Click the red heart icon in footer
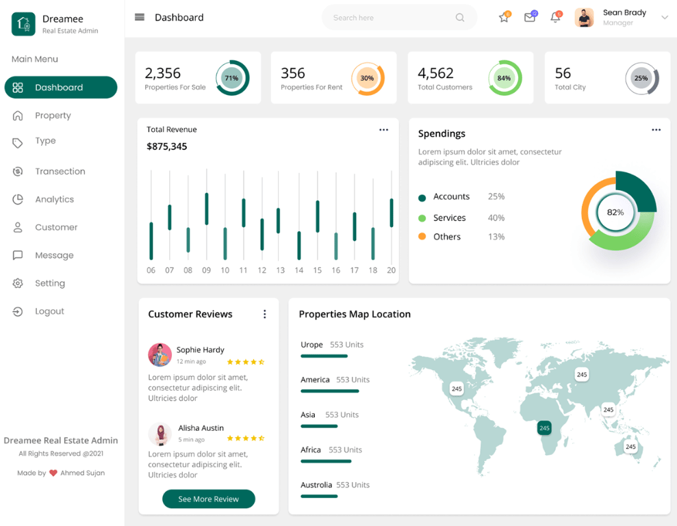 (53, 473)
